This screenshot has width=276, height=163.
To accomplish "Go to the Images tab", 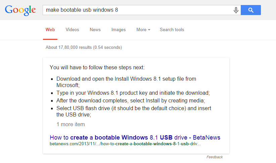I will (119, 30).
